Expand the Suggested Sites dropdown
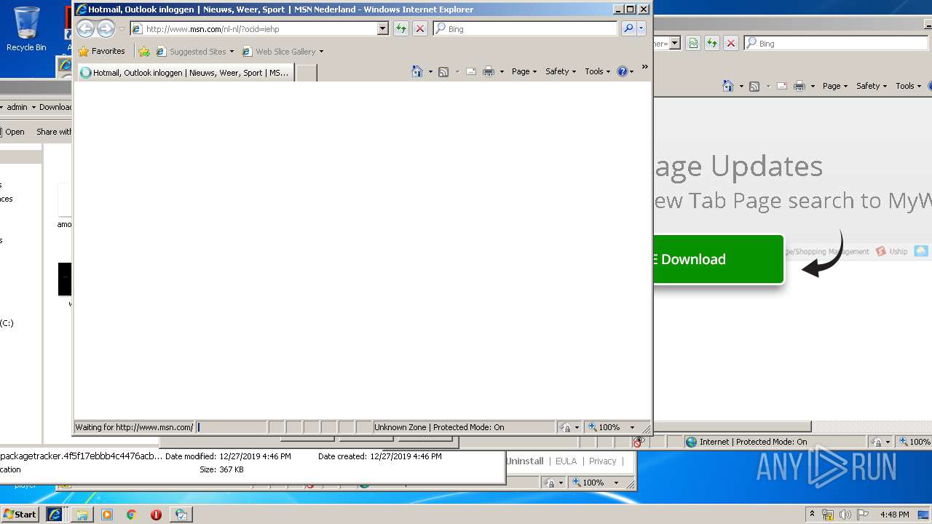 coord(232,52)
